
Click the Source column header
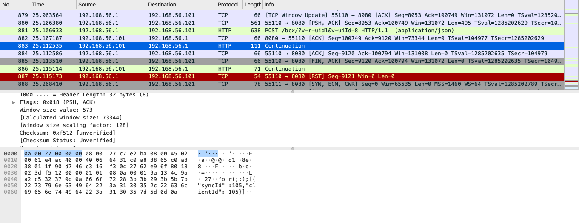coord(111,5)
